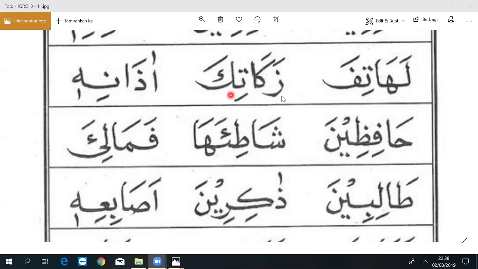The height and width of the screenshot is (269, 478).
Task: Share photo via Berbagi
Action: point(425,19)
